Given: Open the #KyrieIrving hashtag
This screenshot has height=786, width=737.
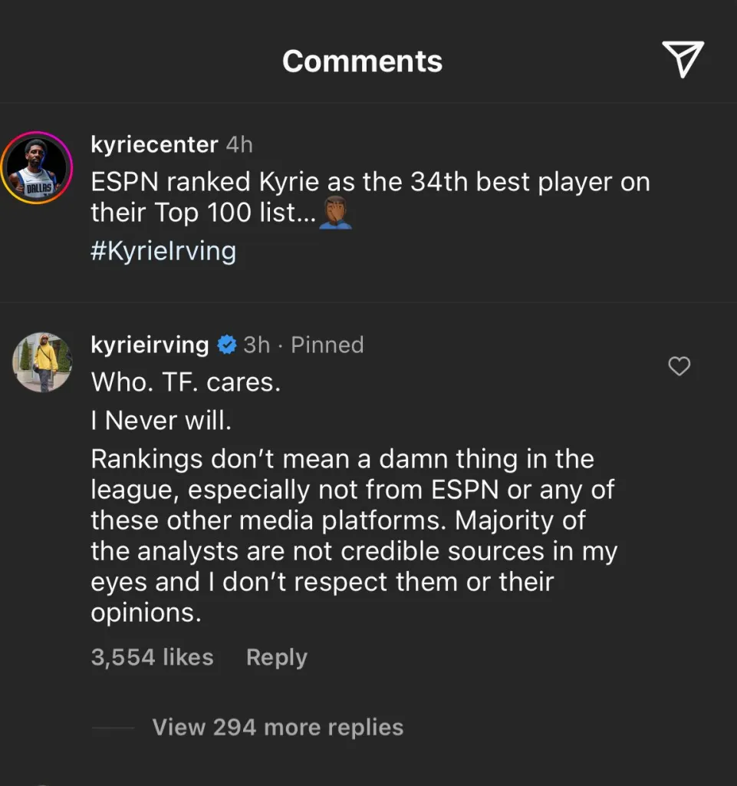Looking at the screenshot, I should pos(163,251).
